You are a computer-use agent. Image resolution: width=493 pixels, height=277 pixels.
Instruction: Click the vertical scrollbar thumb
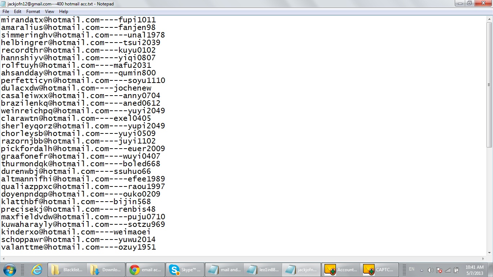(x=490, y=85)
